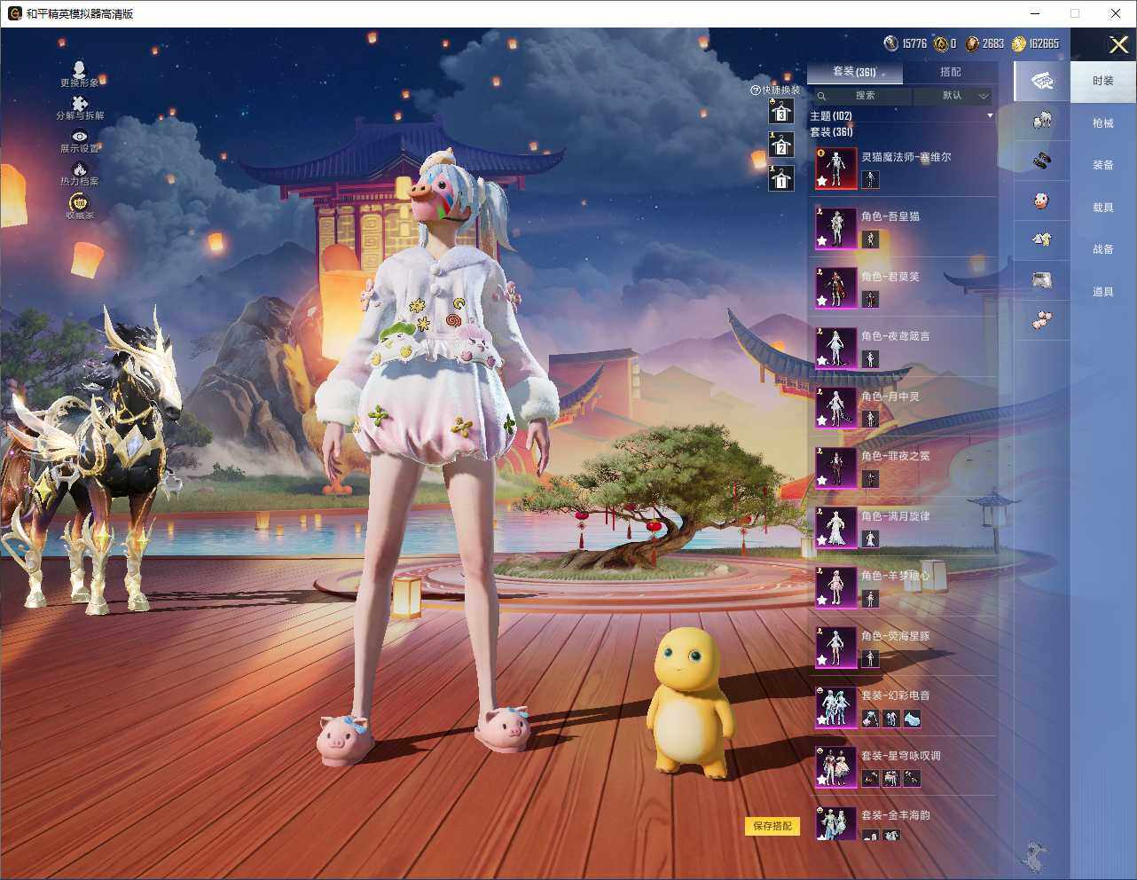Click the 角色-罪夜之冕 name text
The image size is (1137, 880).
(896, 456)
